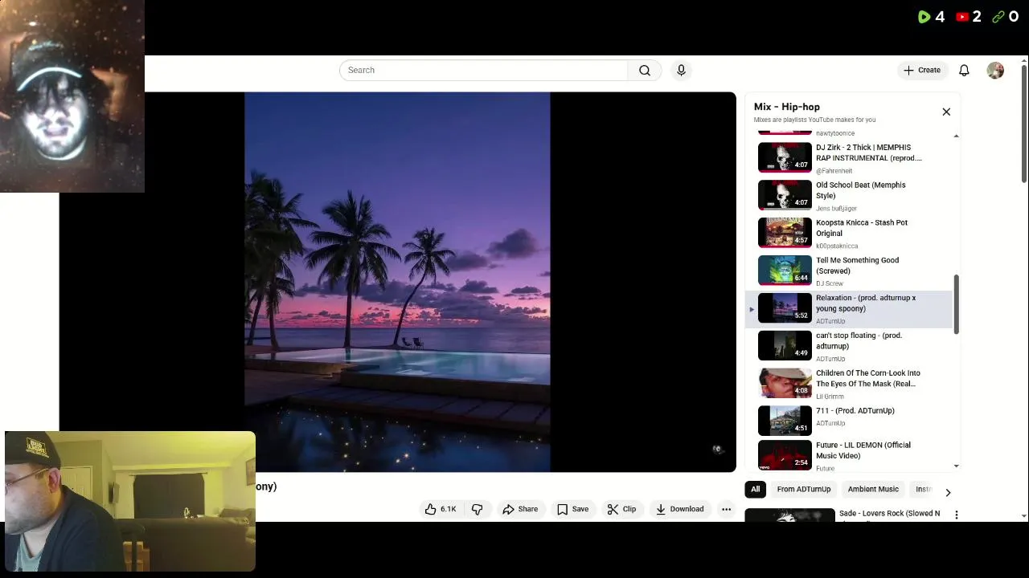
Task: Save the video to a playlist
Action: coord(573,509)
